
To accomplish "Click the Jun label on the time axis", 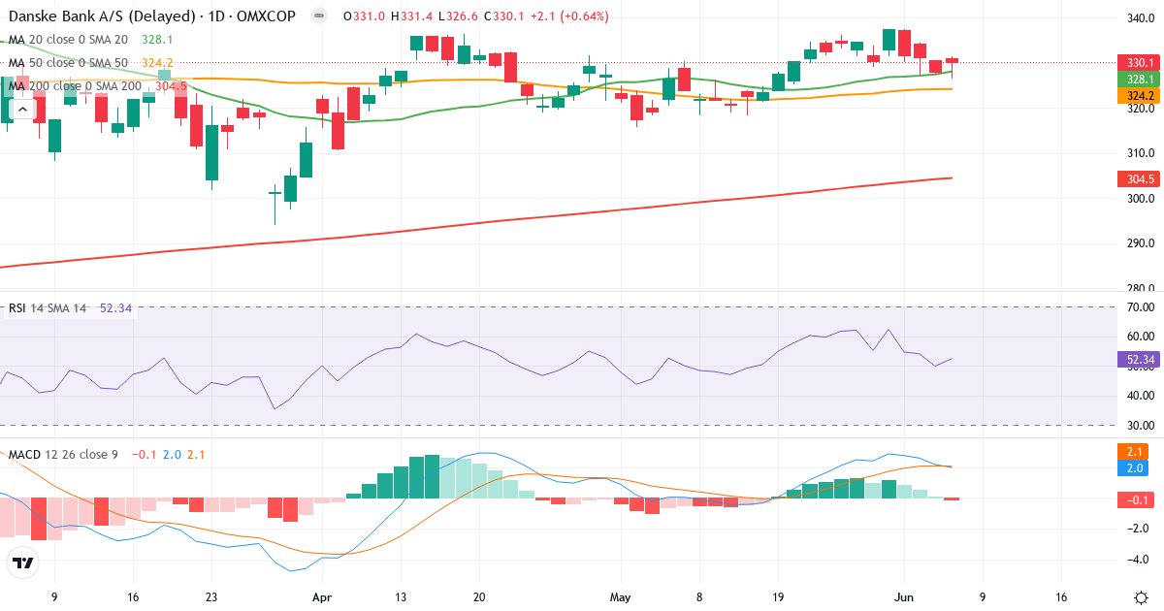I will [x=903, y=598].
